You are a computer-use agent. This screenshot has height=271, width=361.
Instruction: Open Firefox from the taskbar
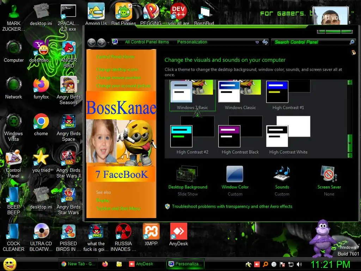105,264
